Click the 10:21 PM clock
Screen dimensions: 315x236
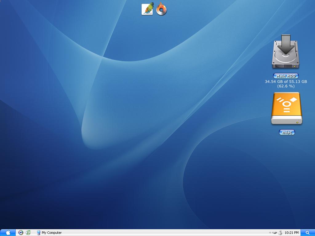292,233
